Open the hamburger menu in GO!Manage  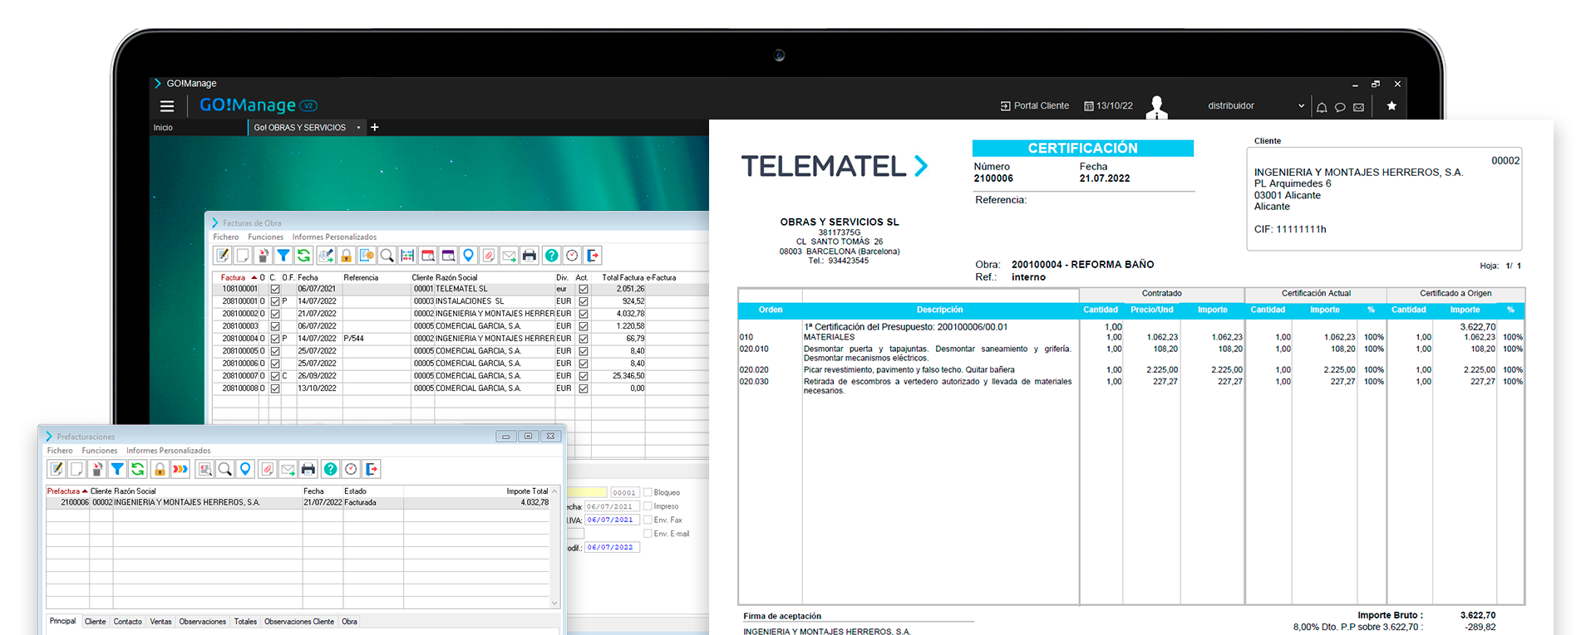point(167,106)
